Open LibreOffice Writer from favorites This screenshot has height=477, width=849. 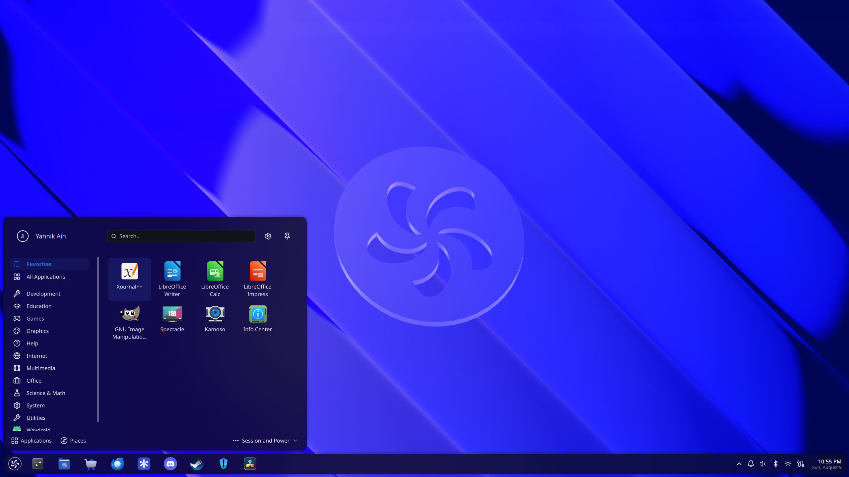pyautogui.click(x=172, y=279)
